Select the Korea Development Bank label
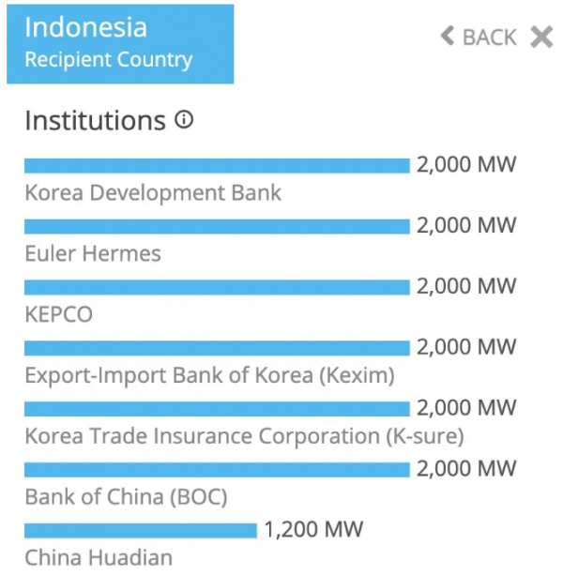This screenshot has width=563, height=575. pyautogui.click(x=153, y=193)
